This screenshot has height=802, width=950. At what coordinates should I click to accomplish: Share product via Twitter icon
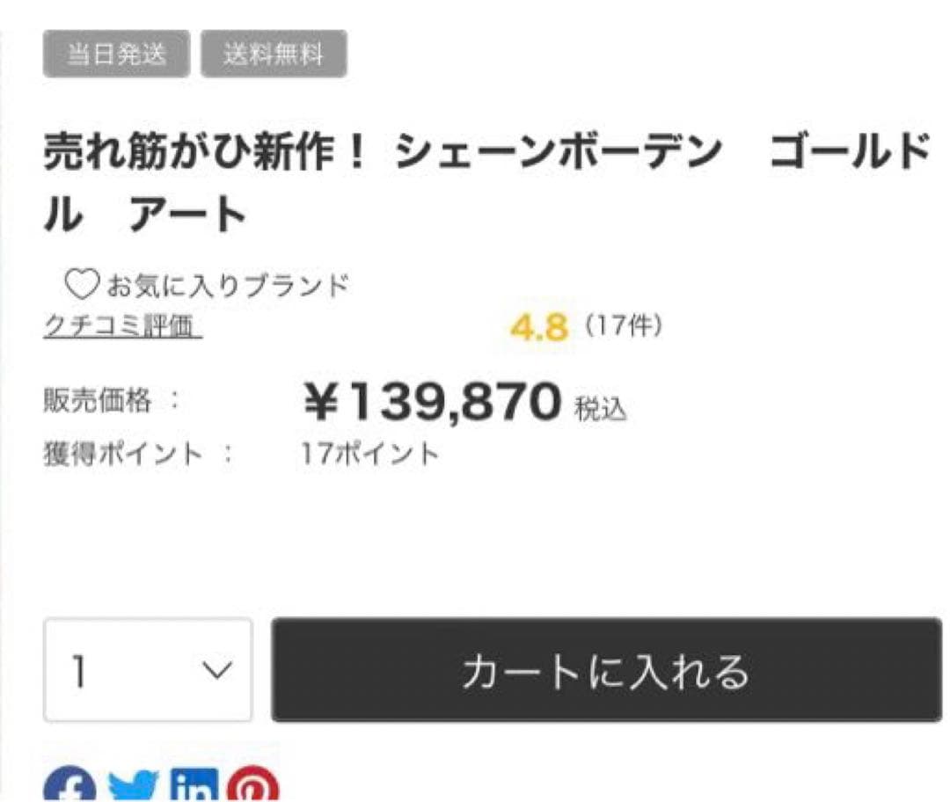tap(133, 787)
